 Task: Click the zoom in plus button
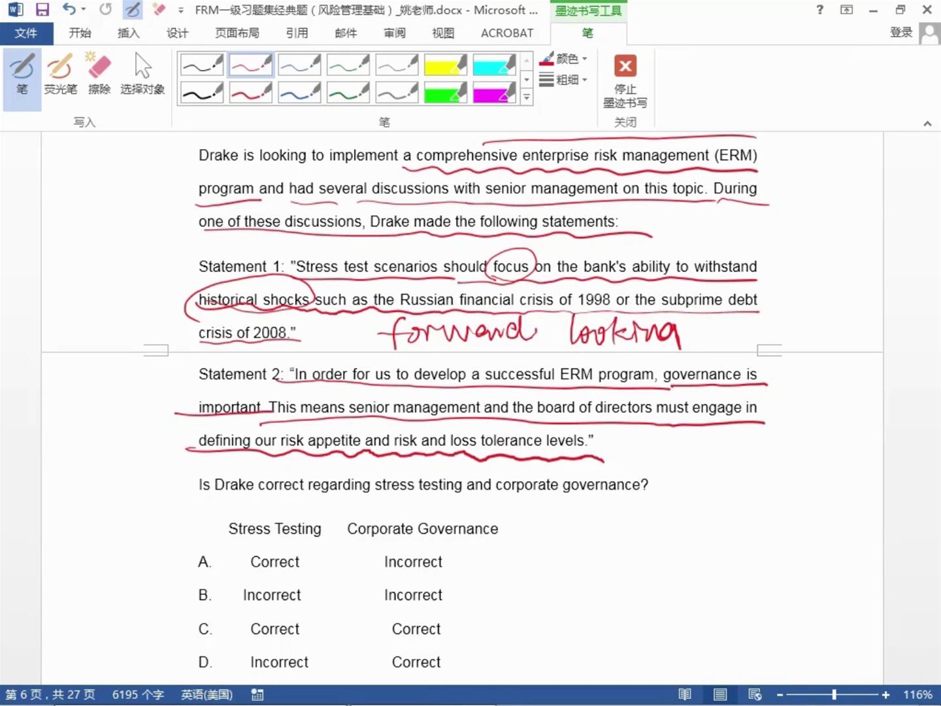(x=885, y=695)
